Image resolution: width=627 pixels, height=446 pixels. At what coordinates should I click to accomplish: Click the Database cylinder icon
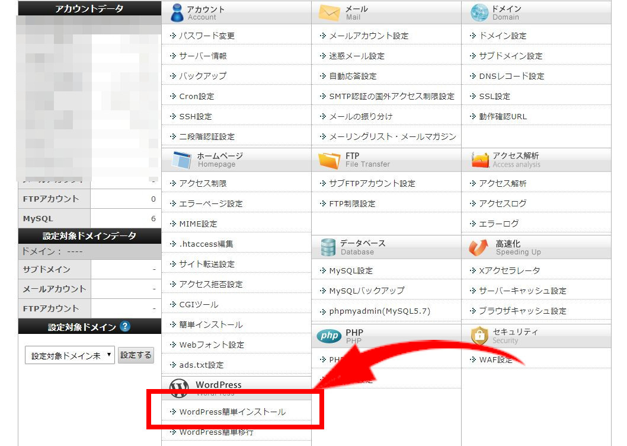coord(328,247)
